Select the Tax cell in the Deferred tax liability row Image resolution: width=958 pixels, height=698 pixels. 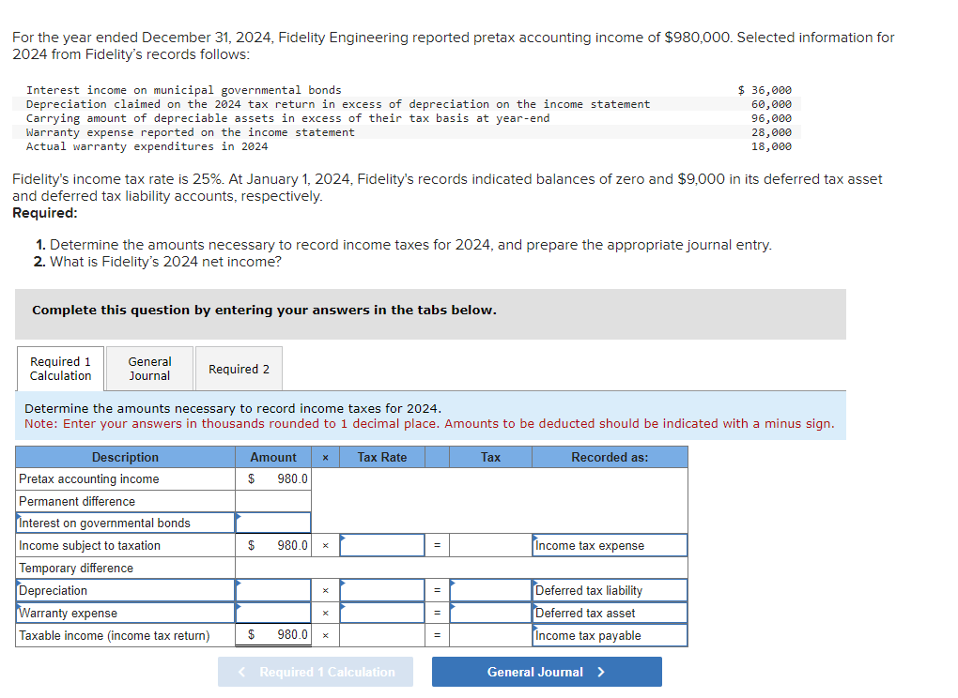pos(489,590)
